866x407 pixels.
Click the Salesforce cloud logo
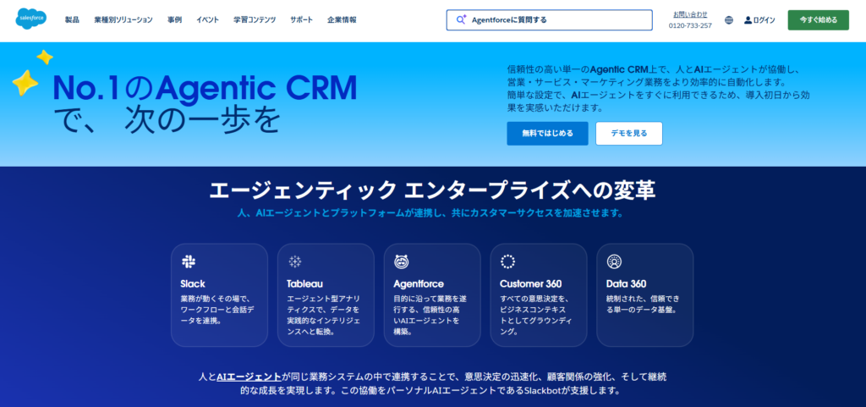coord(31,19)
